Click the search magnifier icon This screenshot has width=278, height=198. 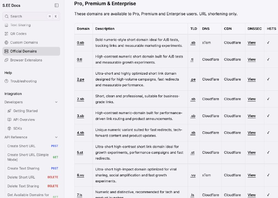pyautogui.click(x=7, y=16)
